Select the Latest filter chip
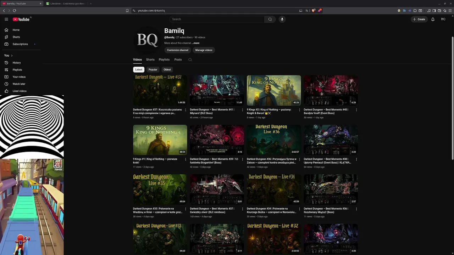454x255 pixels. click(x=139, y=69)
